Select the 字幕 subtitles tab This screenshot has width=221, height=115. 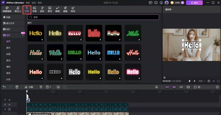(35, 9)
